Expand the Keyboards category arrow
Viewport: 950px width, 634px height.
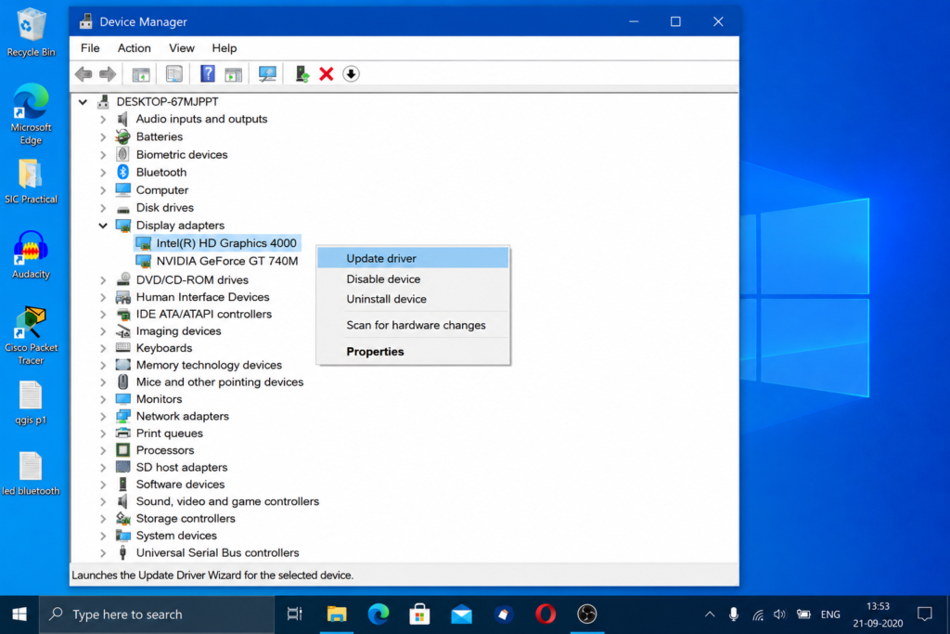[103, 348]
